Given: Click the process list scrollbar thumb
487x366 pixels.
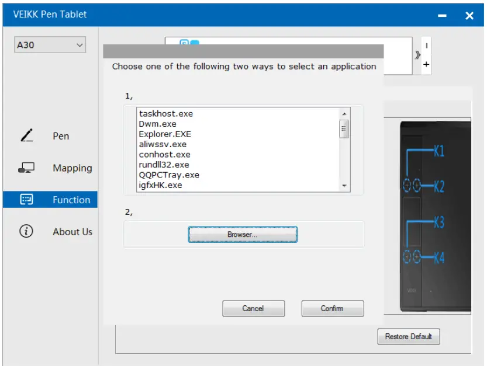Looking at the screenshot, I should click(344, 129).
